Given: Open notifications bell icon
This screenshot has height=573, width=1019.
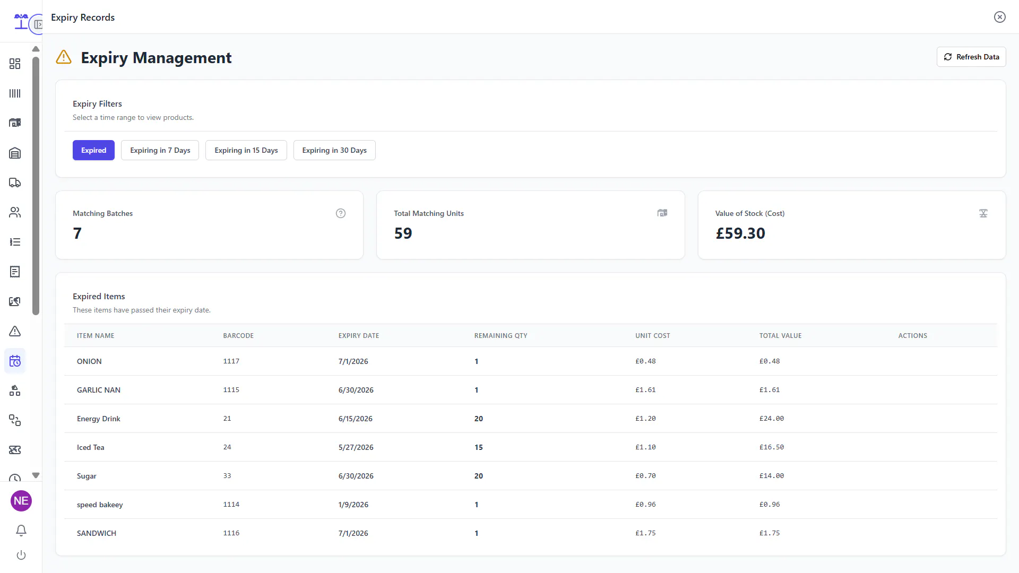Looking at the screenshot, I should pos(21,531).
